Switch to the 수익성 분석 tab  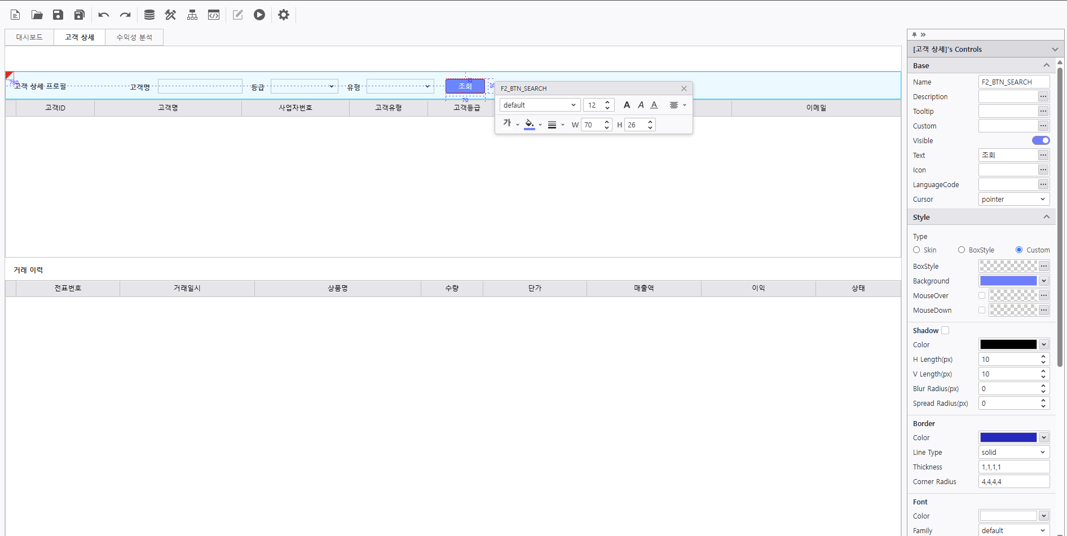click(x=134, y=37)
